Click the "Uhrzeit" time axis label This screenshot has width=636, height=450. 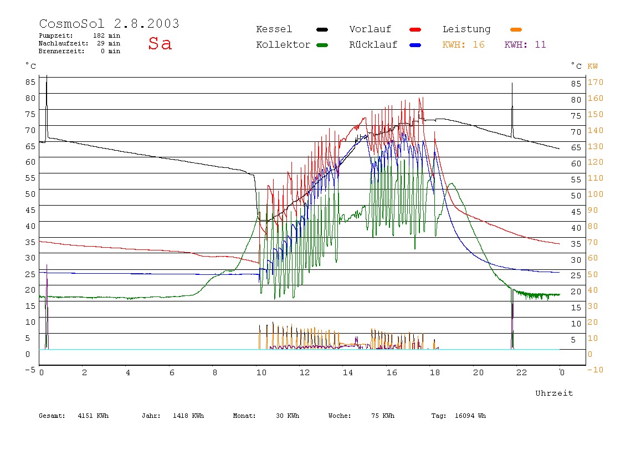pos(554,393)
